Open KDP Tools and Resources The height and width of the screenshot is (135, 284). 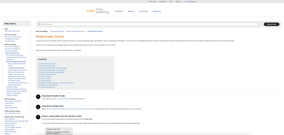pyautogui.click(x=15, y=55)
